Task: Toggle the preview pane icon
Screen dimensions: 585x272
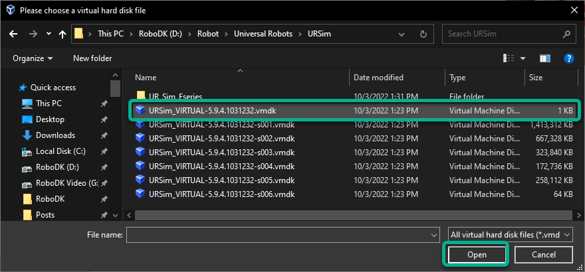Action: pyautogui.click(x=545, y=58)
